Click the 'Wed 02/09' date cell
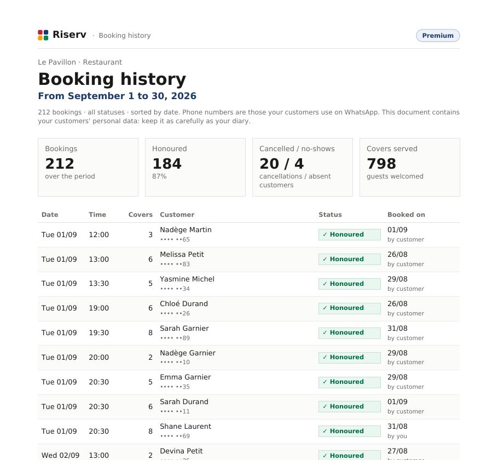Image resolution: width=498 pixels, height=460 pixels. point(60,455)
